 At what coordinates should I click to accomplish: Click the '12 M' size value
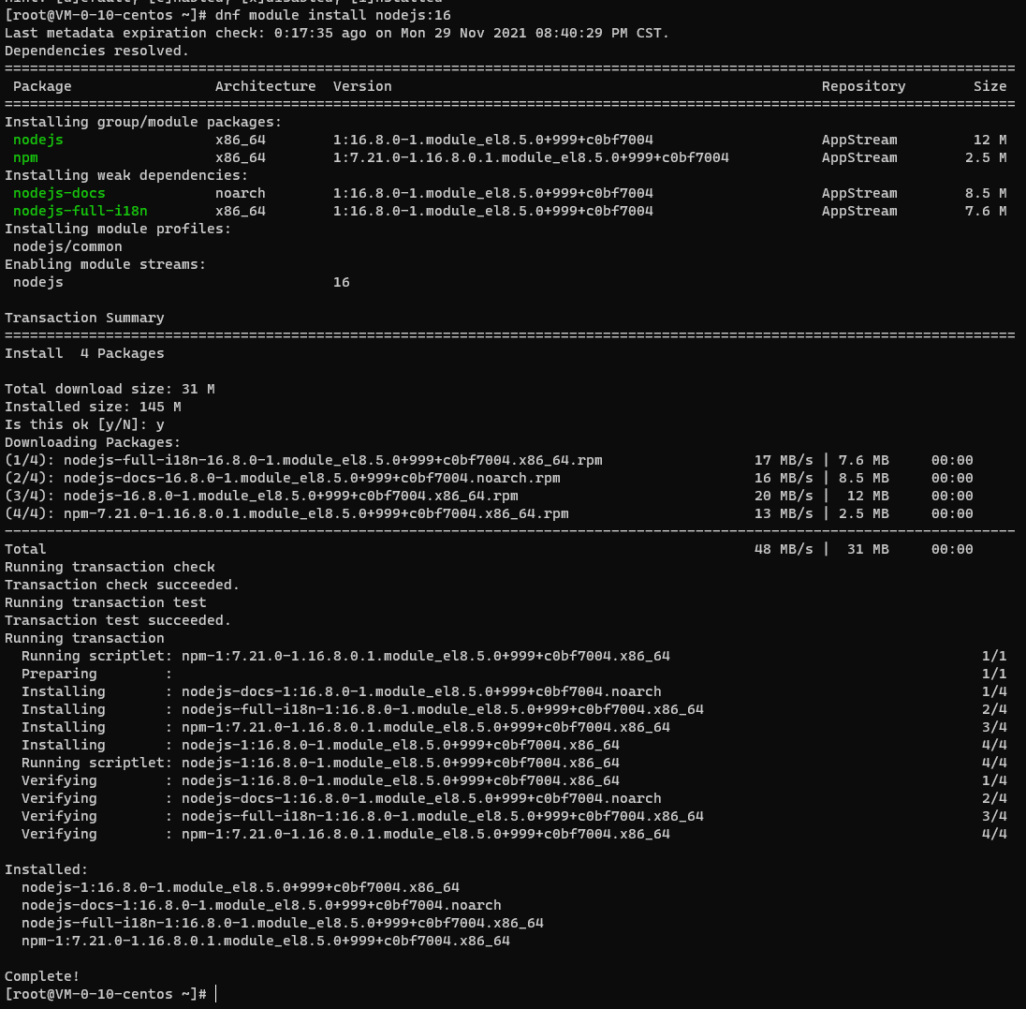(x=989, y=140)
